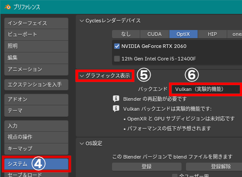This screenshot has height=177, width=242.
Task: Open キーマップ preferences section
Action: 36,149
